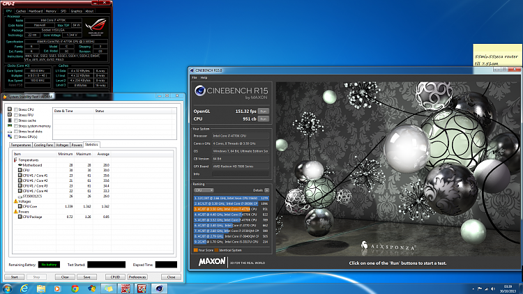
Task: Open the Mainboard tab in CPU-Z
Action: tap(36, 11)
